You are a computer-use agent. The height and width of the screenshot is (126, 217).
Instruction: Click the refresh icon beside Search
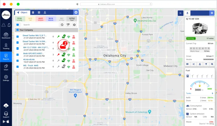62,25
